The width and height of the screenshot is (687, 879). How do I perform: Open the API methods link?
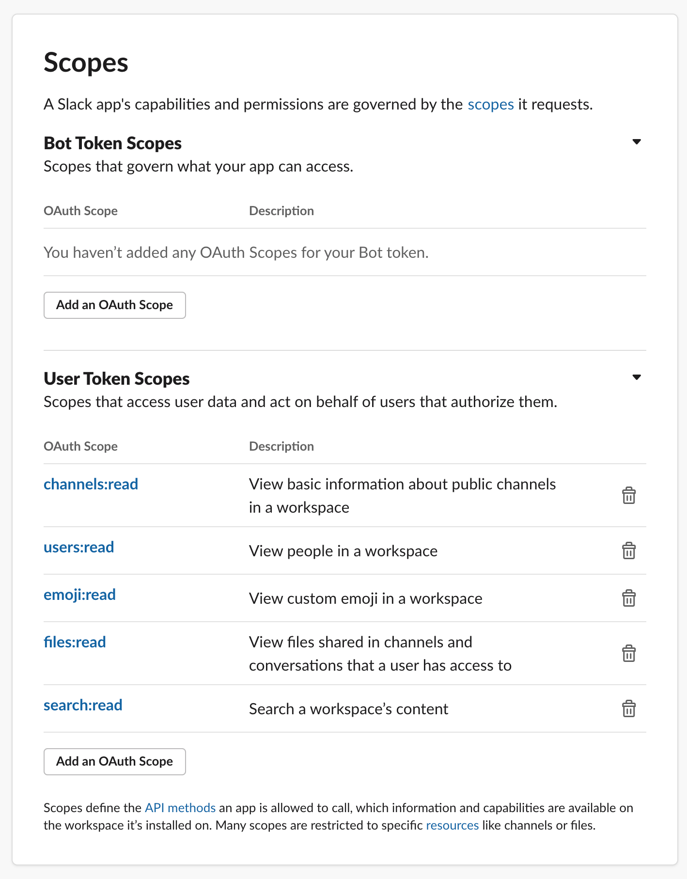pyautogui.click(x=180, y=808)
